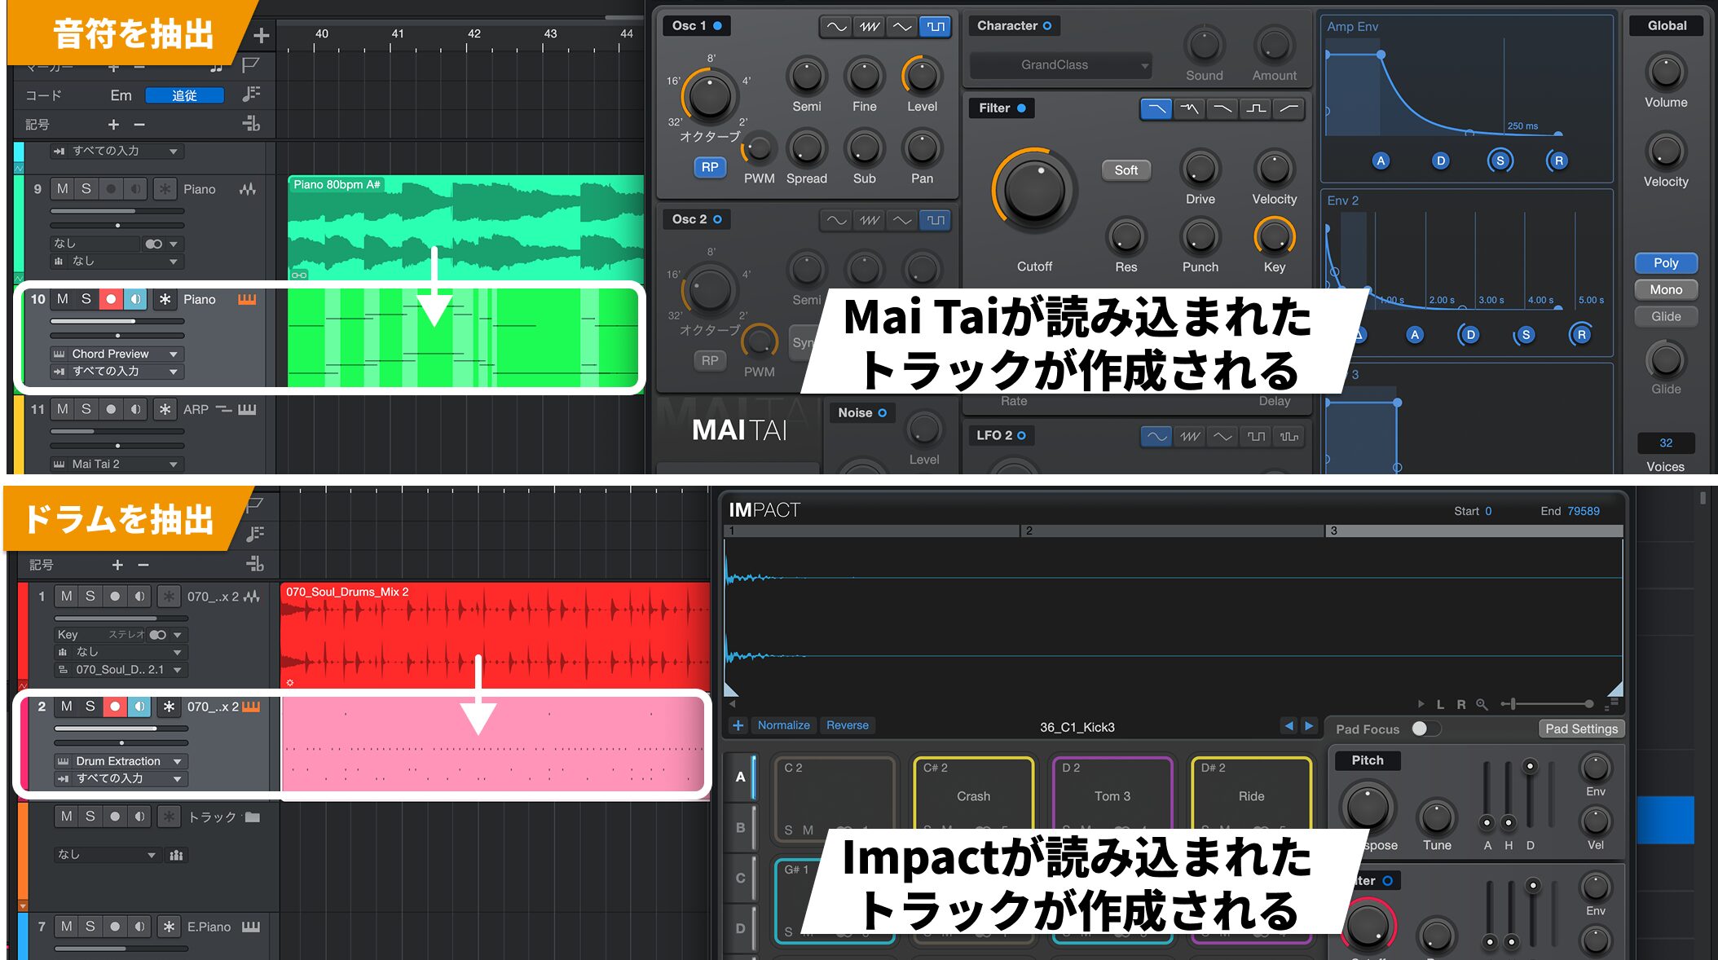
Task: Select Mono voice mode
Action: tap(1666, 289)
